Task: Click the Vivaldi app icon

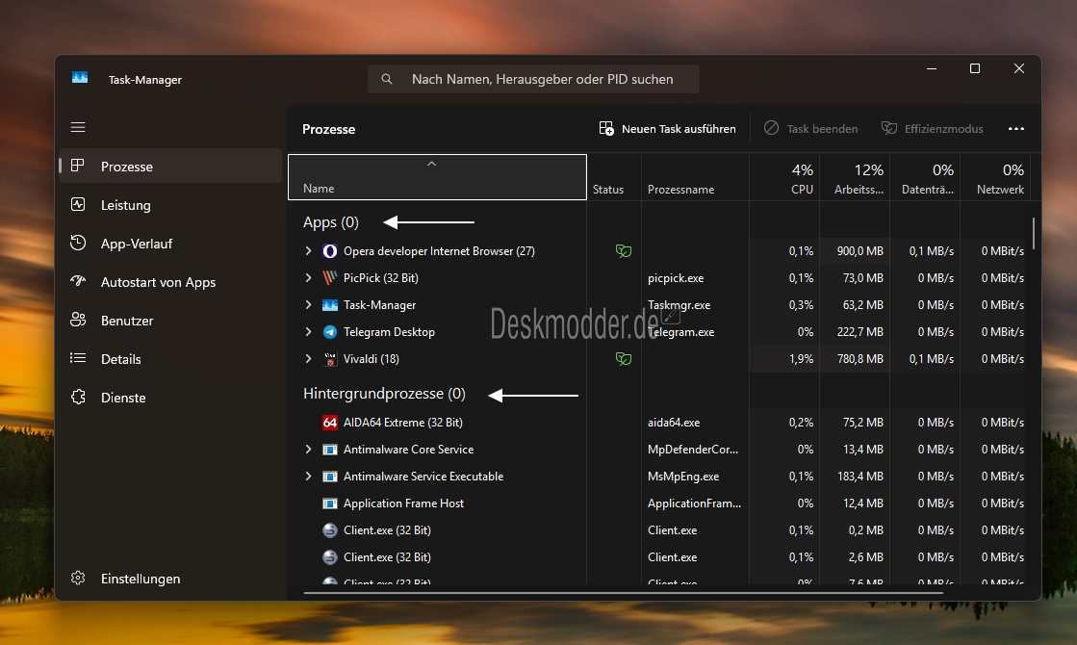Action: pos(330,358)
